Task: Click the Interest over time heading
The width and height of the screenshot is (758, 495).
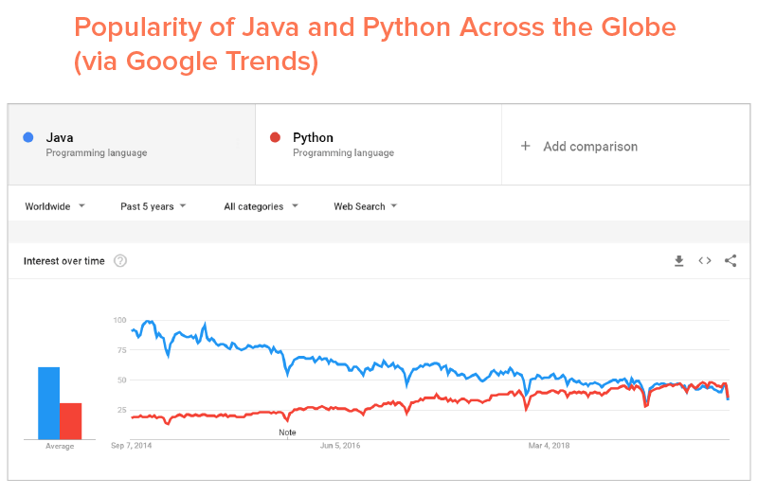Action: [63, 261]
